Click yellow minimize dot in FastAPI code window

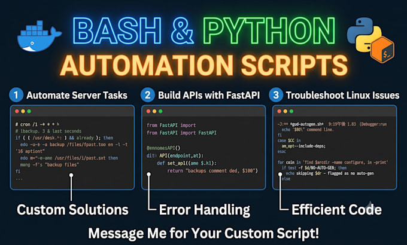[x=154, y=111]
